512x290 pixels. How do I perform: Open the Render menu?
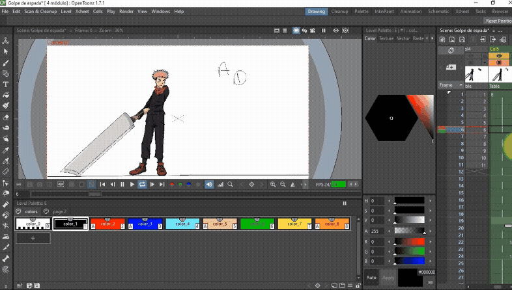click(126, 12)
